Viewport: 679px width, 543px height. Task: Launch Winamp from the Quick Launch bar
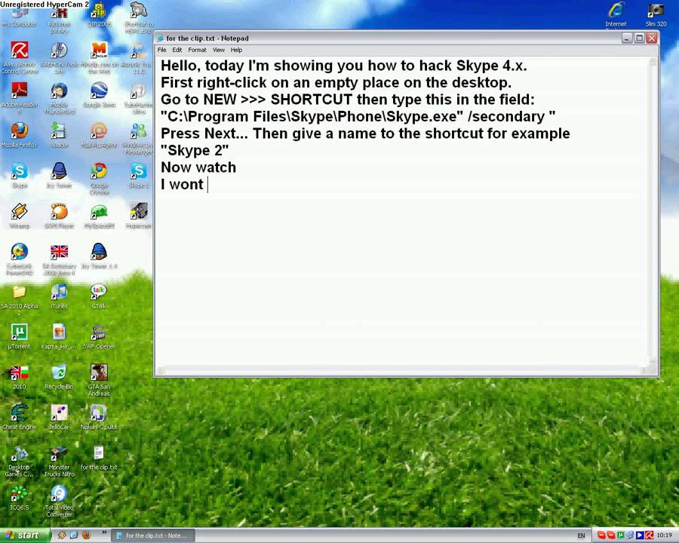(63, 535)
